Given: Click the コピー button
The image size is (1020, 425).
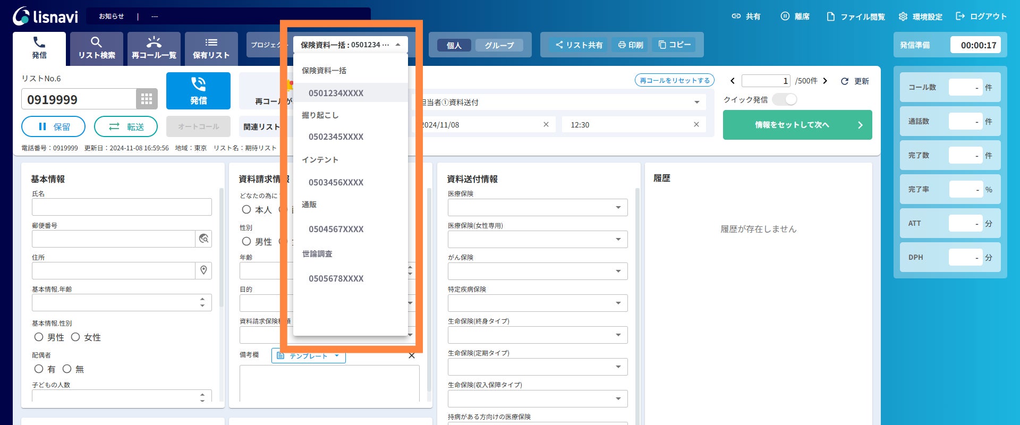Looking at the screenshot, I should [675, 45].
